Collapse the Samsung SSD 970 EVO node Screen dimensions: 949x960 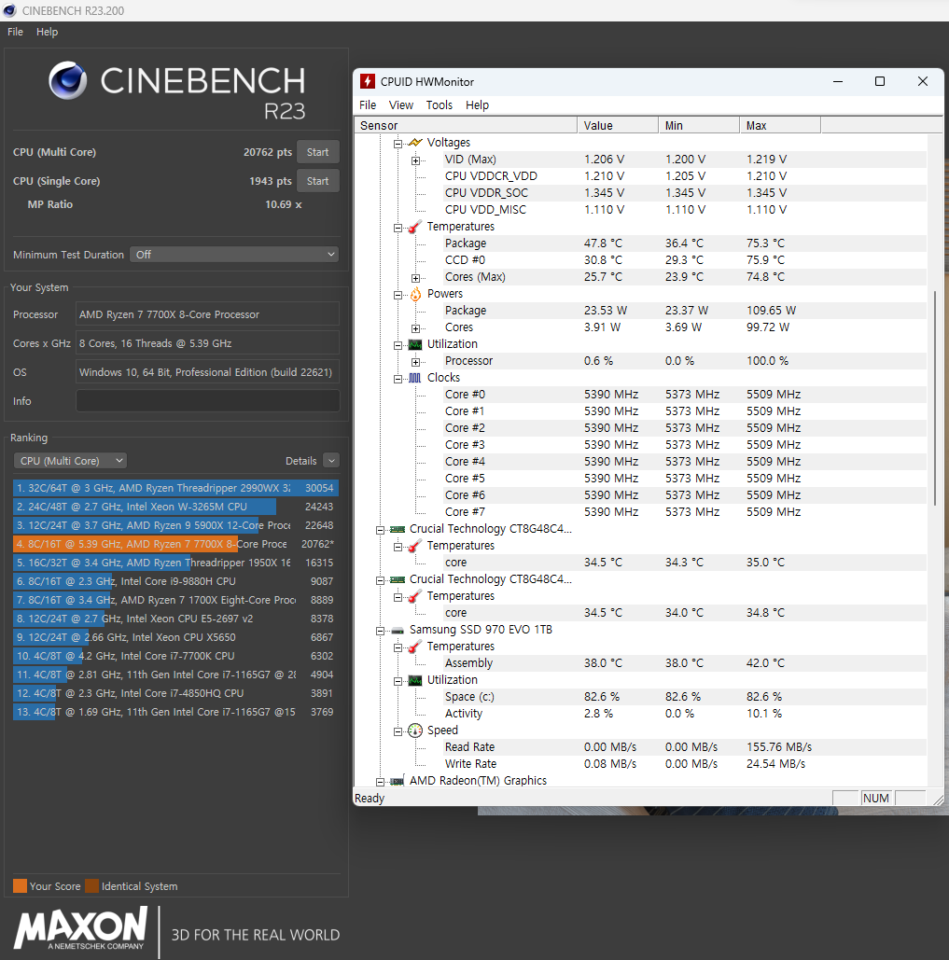pyautogui.click(x=380, y=632)
